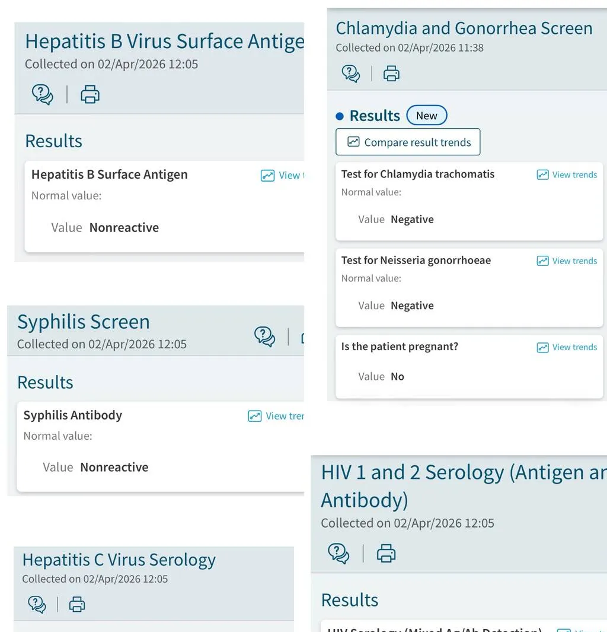This screenshot has height=632, width=607.
Task: View trends for Neisseria gonorrhoeae test
Action: click(x=567, y=261)
